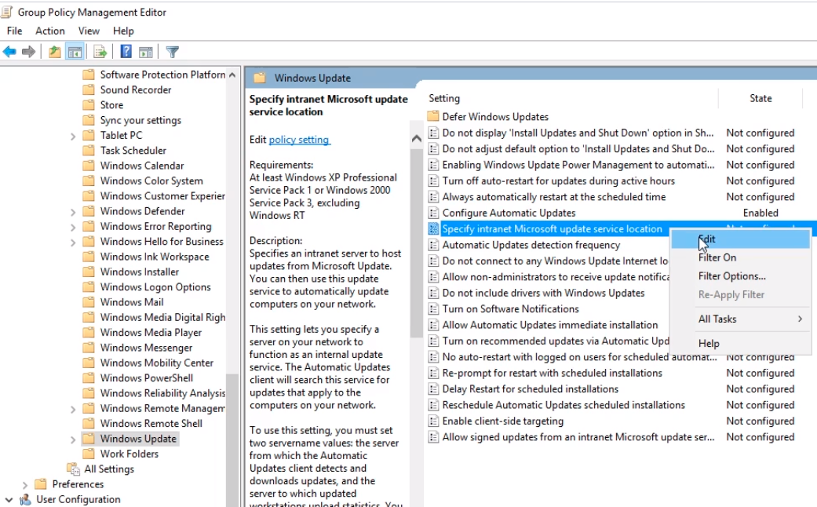Screen dimensions: 817x507
Task: Click the Export list toolbar icon
Action: click(x=100, y=52)
